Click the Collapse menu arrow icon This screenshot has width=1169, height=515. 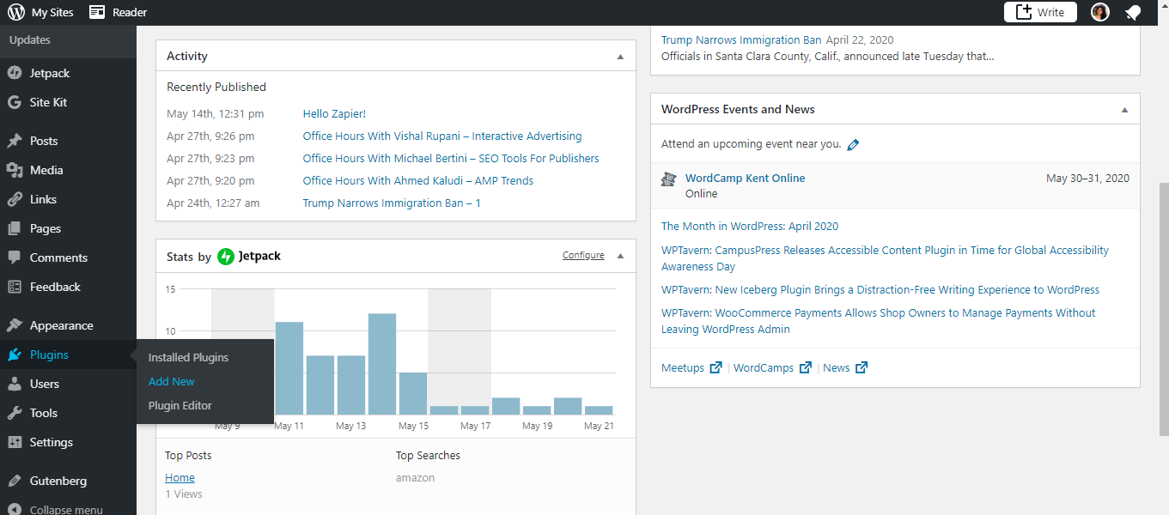[x=15, y=509]
